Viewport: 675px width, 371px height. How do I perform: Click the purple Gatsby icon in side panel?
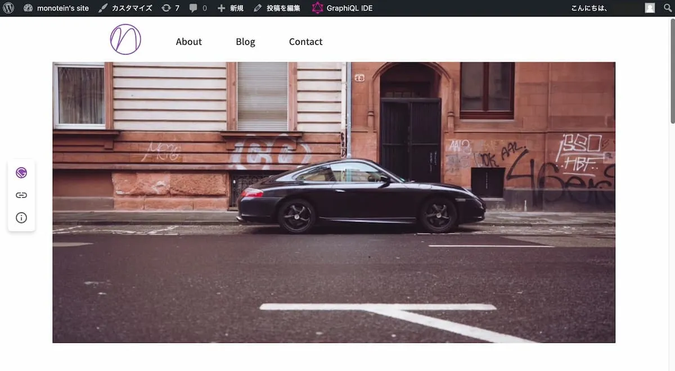(21, 173)
